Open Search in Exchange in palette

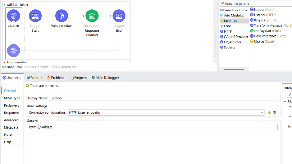pos(234,10)
